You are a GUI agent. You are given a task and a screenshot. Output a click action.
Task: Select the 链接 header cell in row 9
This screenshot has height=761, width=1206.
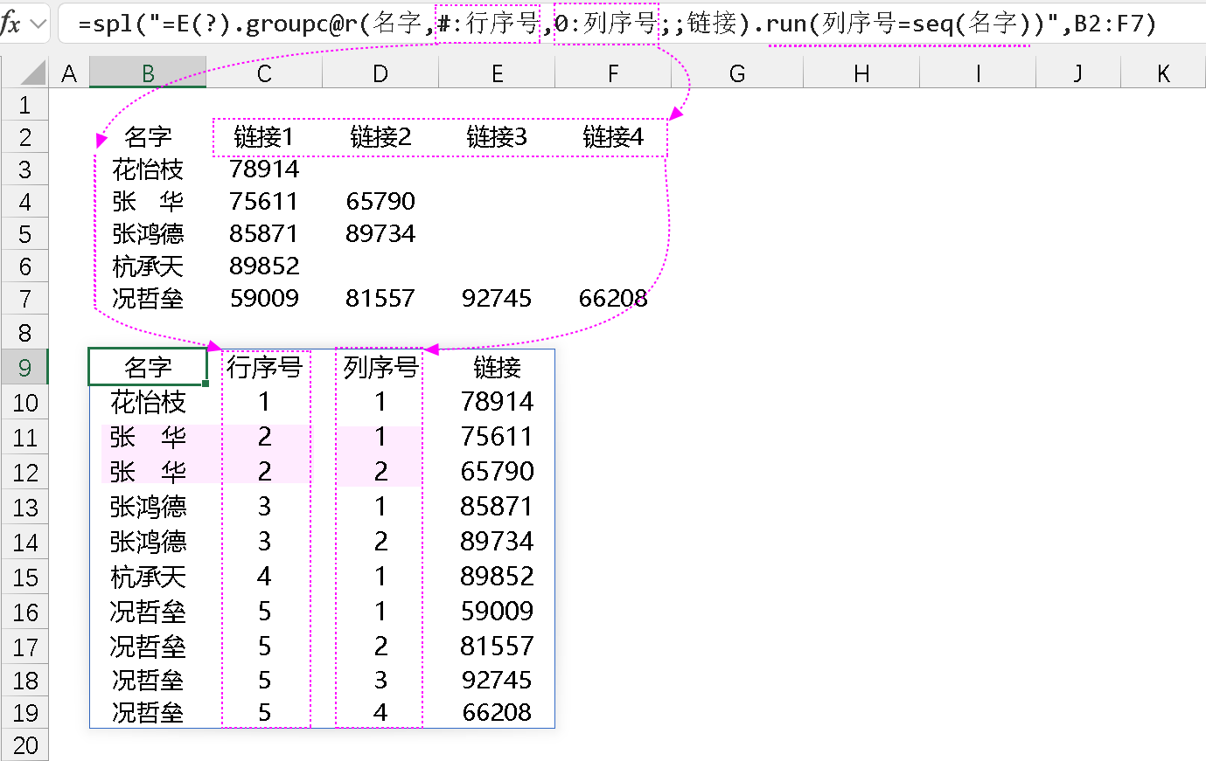497,368
